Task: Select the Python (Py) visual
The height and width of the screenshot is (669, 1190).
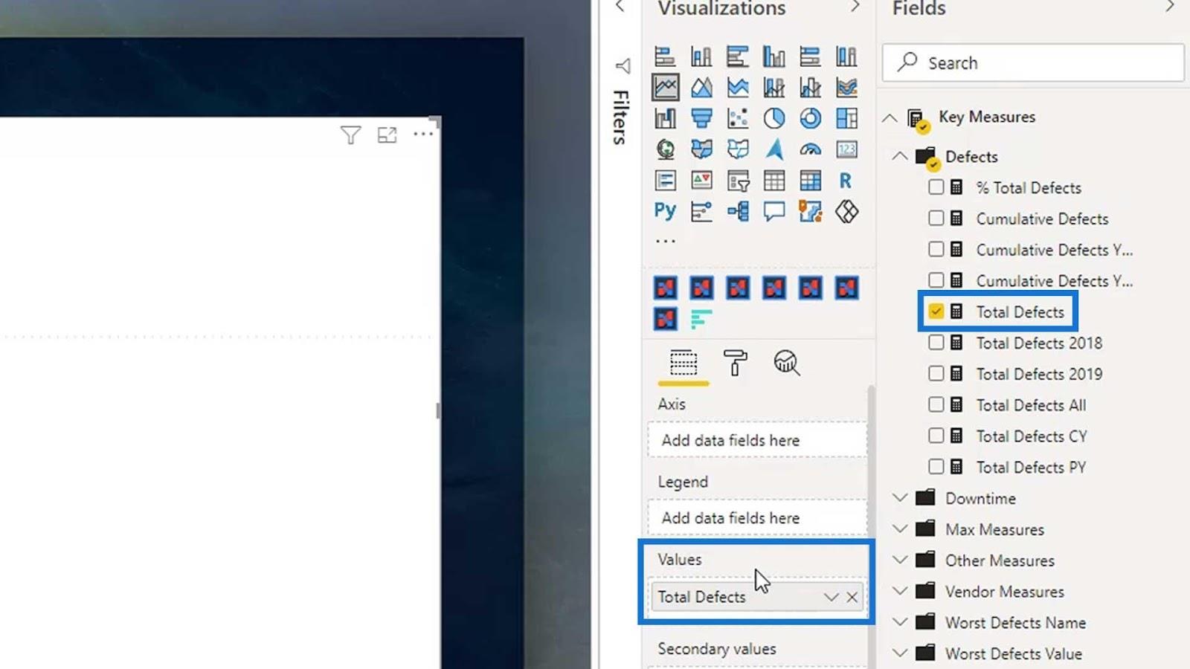Action: point(665,211)
